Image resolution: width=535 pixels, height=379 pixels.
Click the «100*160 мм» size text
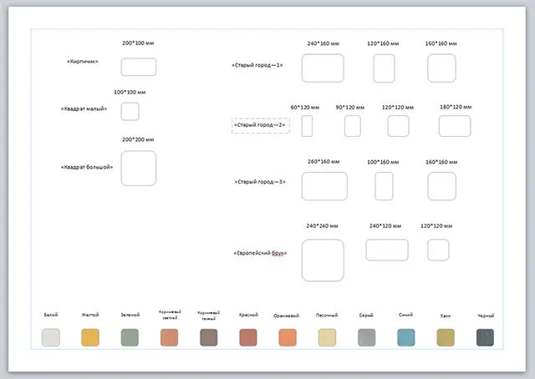coord(383,162)
